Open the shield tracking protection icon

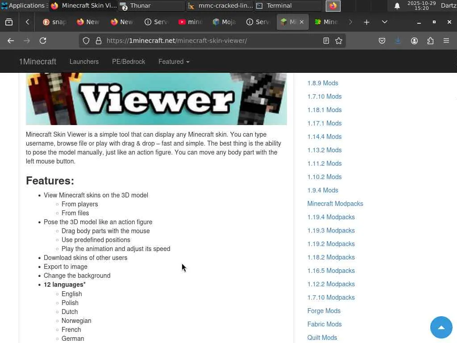(x=86, y=41)
